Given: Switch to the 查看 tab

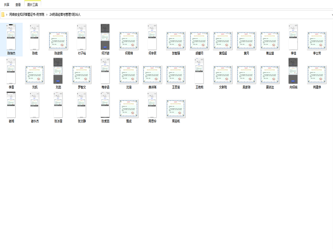Looking at the screenshot, I should tap(18, 5).
